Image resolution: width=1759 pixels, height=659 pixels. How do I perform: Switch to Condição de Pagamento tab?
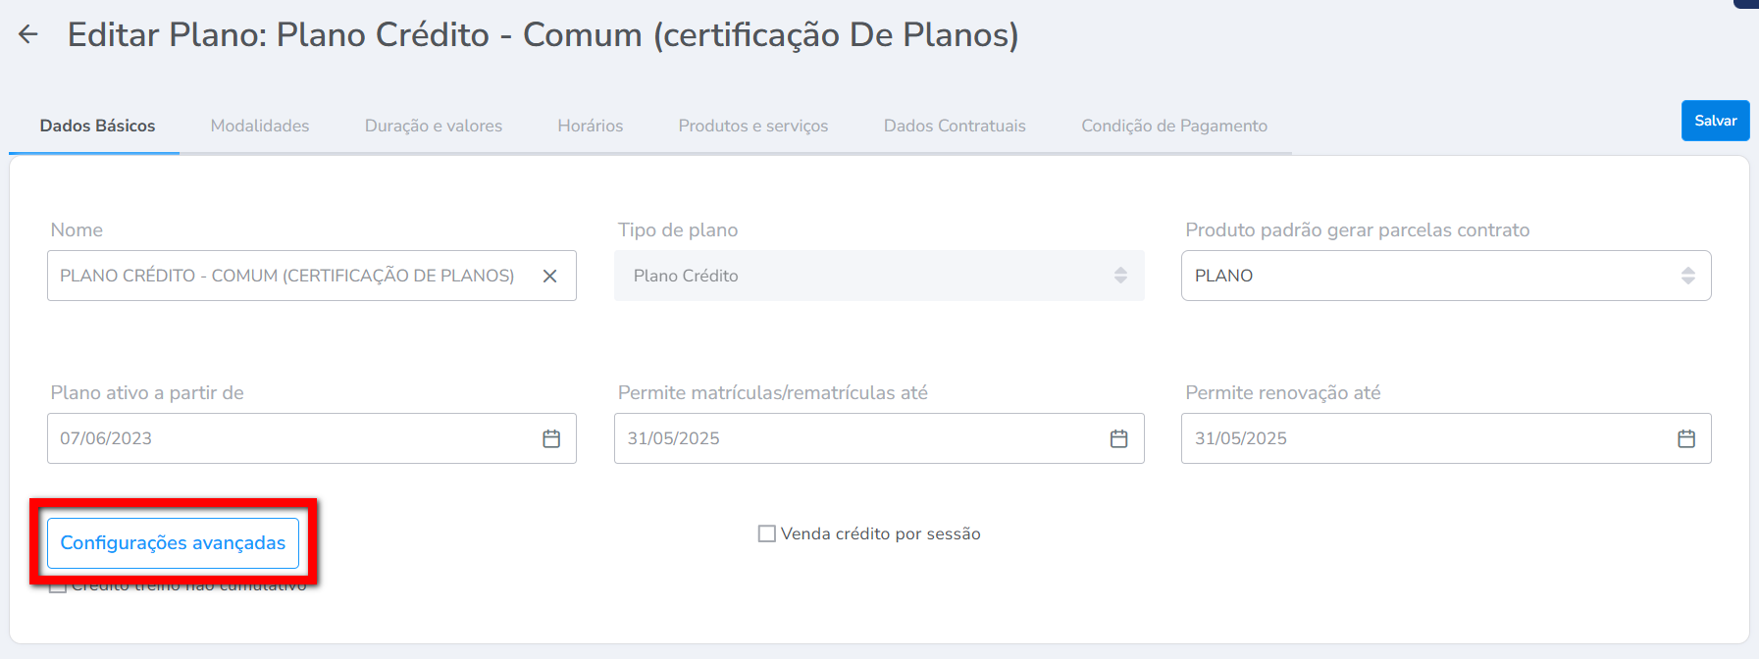pos(1174,126)
